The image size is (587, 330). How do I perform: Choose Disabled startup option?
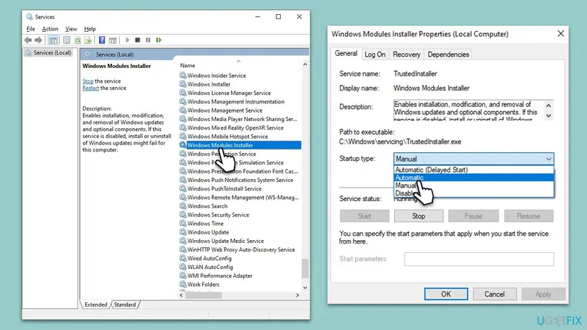click(x=474, y=193)
